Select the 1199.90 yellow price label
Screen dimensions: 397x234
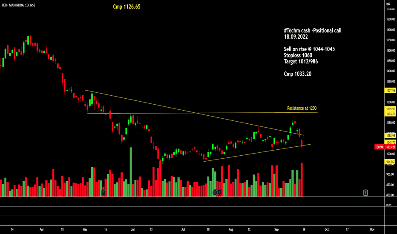(x=390, y=109)
